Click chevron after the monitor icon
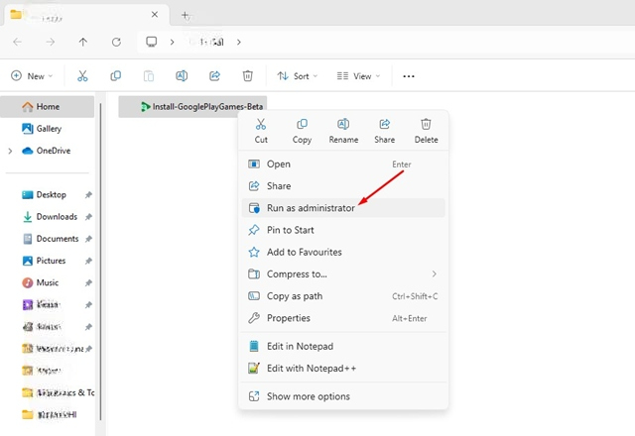Image resolution: width=635 pixels, height=436 pixels. tap(172, 42)
